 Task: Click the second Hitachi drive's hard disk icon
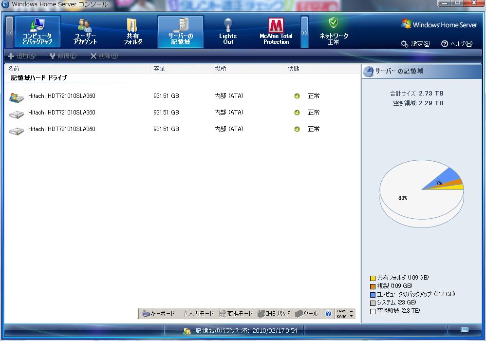point(17,114)
